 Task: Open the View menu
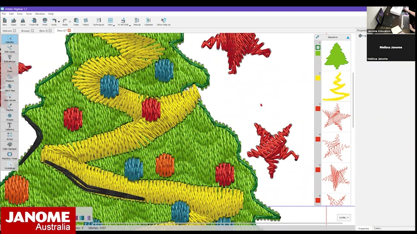pos(20,14)
